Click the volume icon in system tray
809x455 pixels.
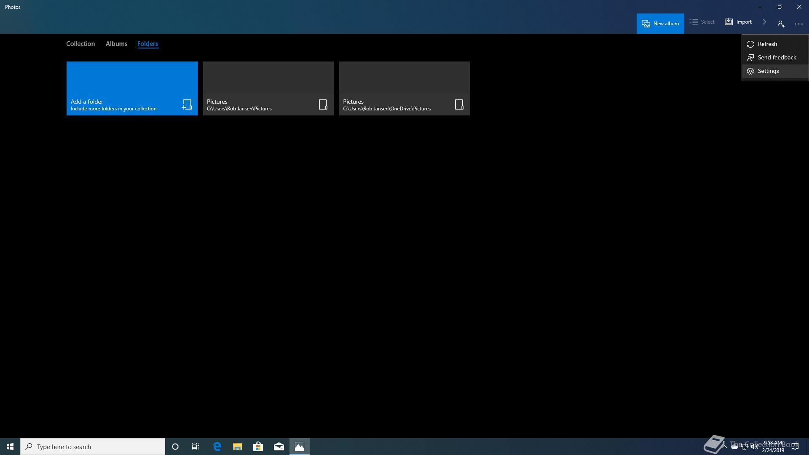755,447
